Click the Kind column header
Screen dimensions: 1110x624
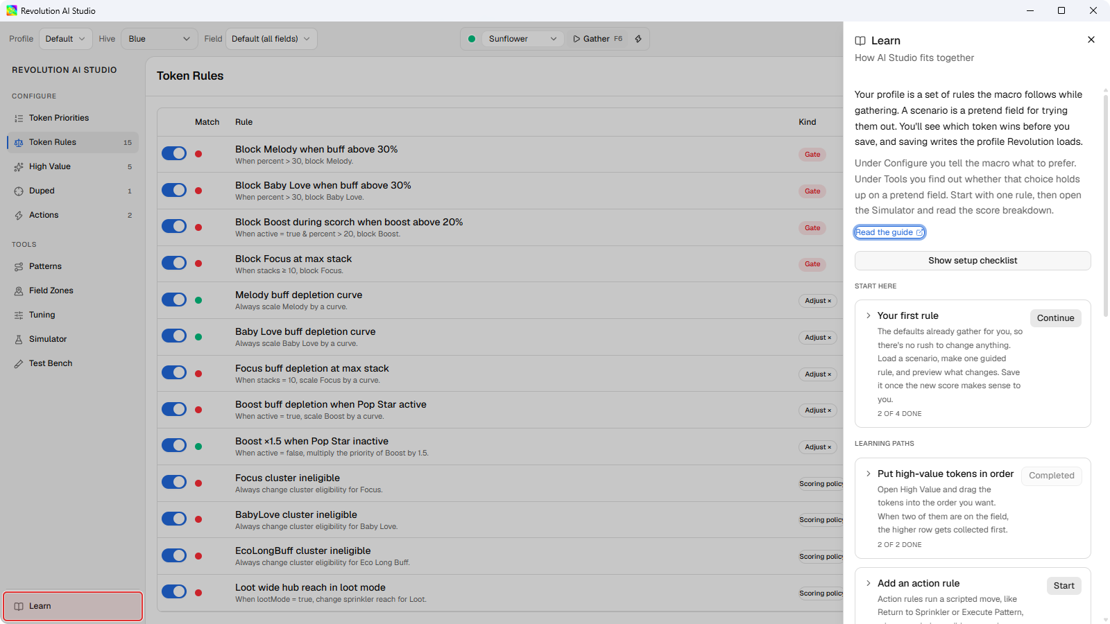click(x=807, y=122)
